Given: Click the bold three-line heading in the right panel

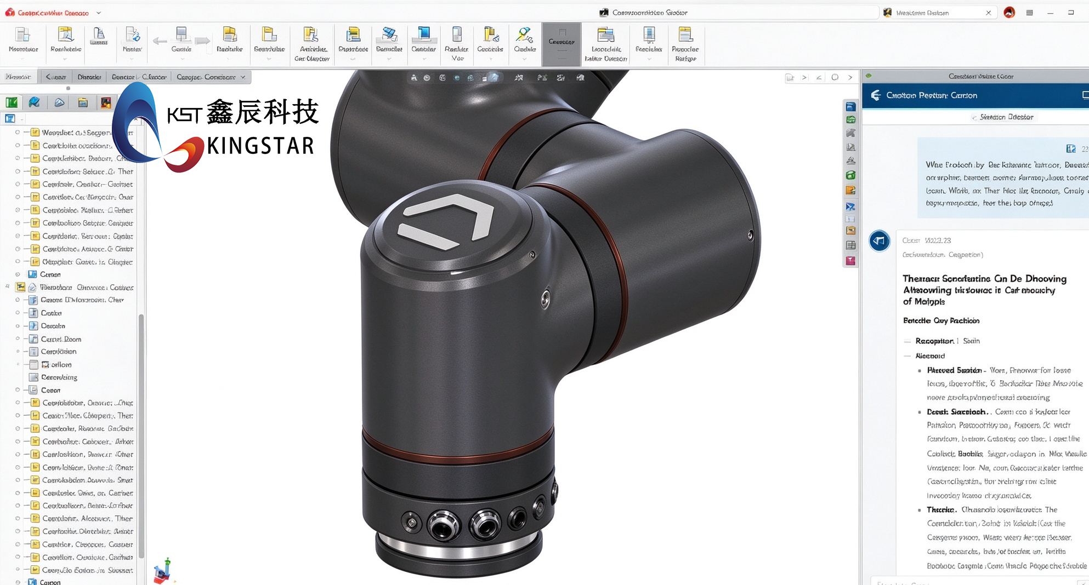Looking at the screenshot, I should coord(985,290).
